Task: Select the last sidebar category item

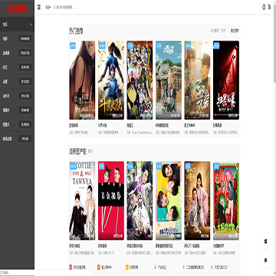Action: point(17,139)
